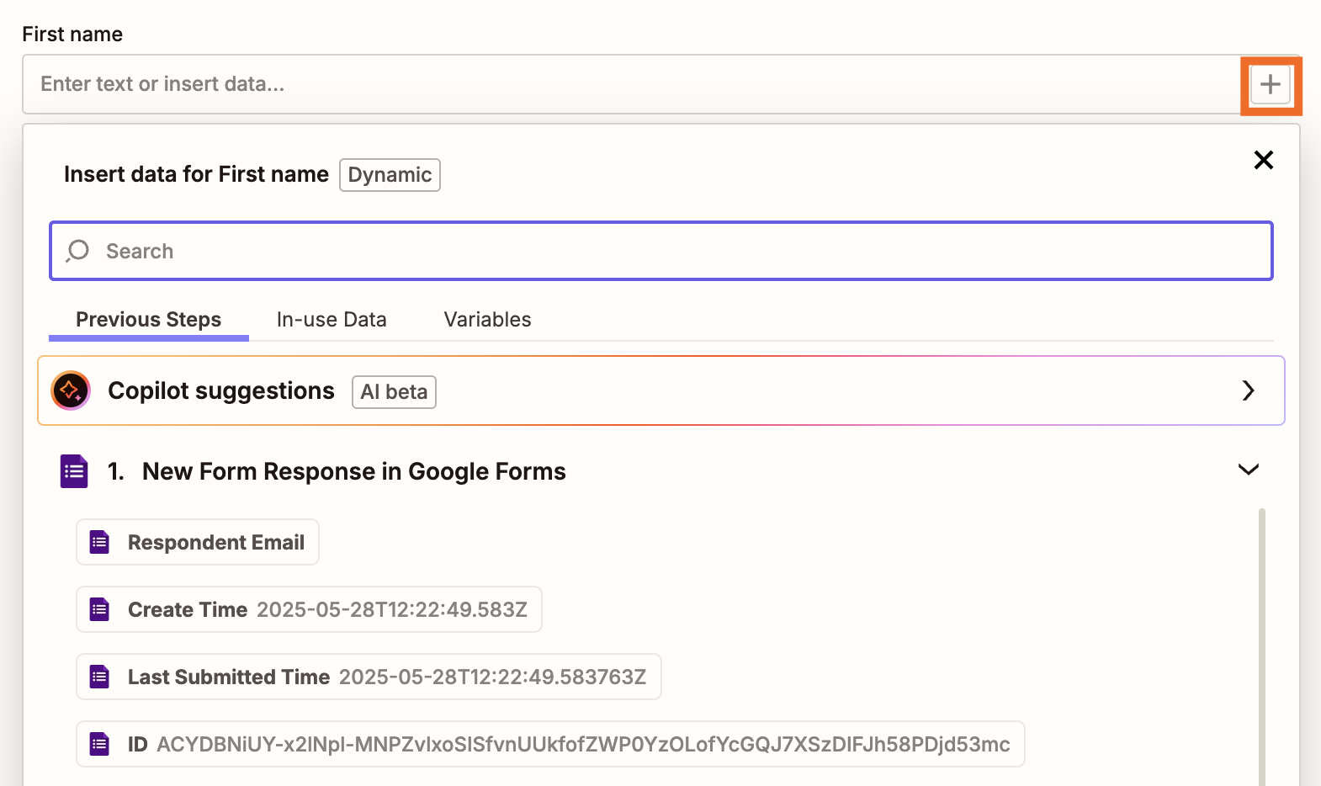Click the Respondent Email forms icon
The height and width of the screenshot is (786, 1321).
click(100, 542)
